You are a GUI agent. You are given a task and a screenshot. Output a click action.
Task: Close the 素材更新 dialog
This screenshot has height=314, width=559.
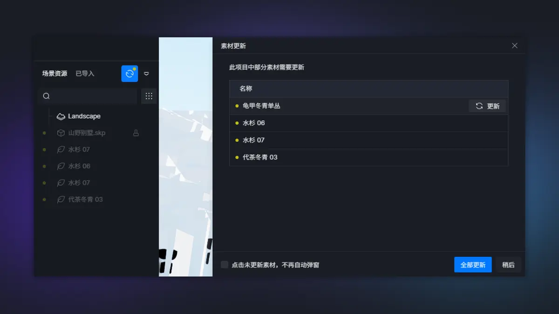(x=515, y=46)
